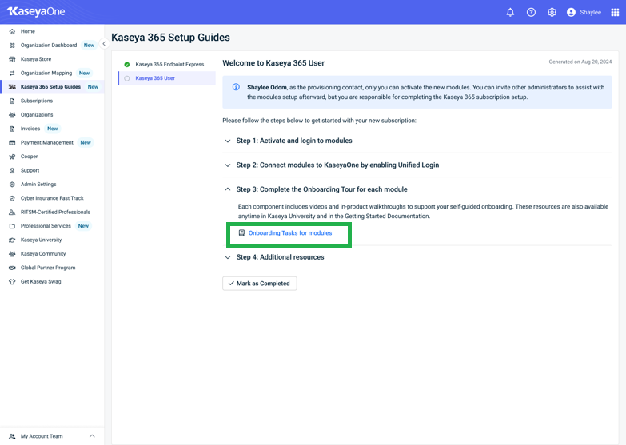The height and width of the screenshot is (445, 626).
Task: Select the Kaseya 365 User radio circle
Action: point(127,78)
